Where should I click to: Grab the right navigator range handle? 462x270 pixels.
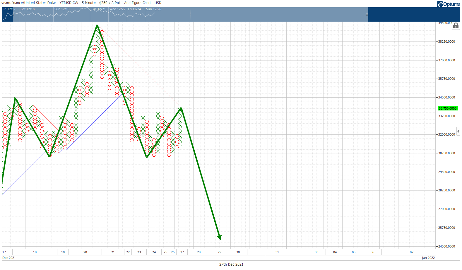tap(367, 14)
